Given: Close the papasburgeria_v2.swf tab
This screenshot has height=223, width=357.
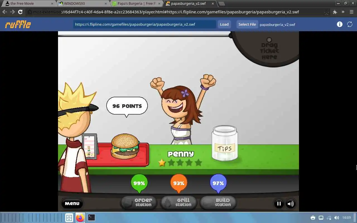Looking at the screenshot, I should (213, 4).
